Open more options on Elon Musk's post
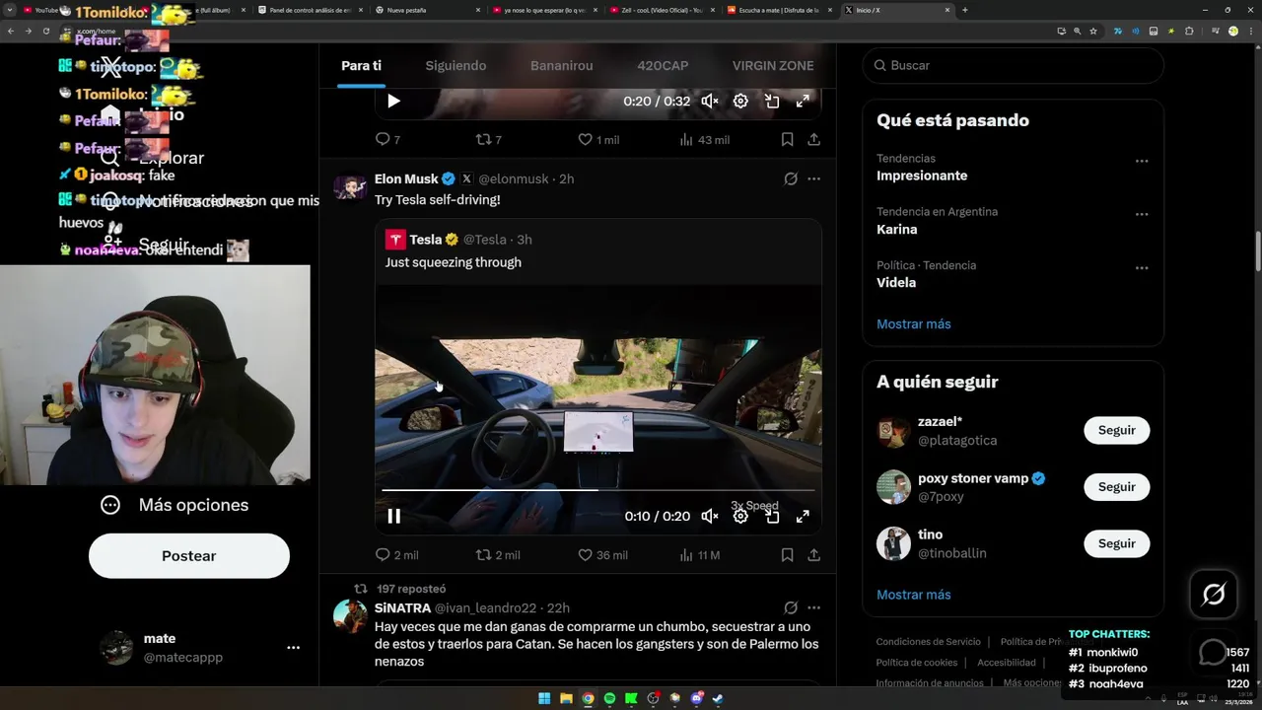The height and width of the screenshot is (710, 1262). (813, 179)
